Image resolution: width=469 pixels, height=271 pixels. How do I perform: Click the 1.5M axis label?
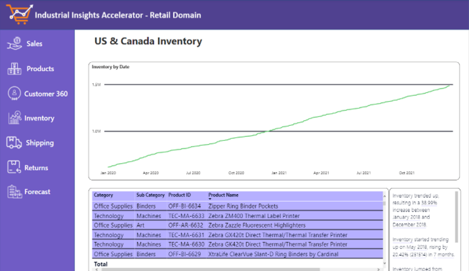tap(97, 85)
